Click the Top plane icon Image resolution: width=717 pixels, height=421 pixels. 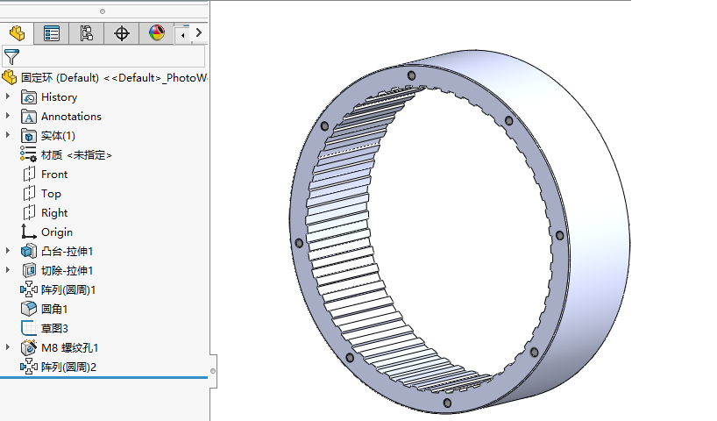(29, 193)
